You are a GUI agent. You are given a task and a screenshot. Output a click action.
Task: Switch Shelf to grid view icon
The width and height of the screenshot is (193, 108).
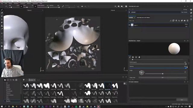[125, 83]
